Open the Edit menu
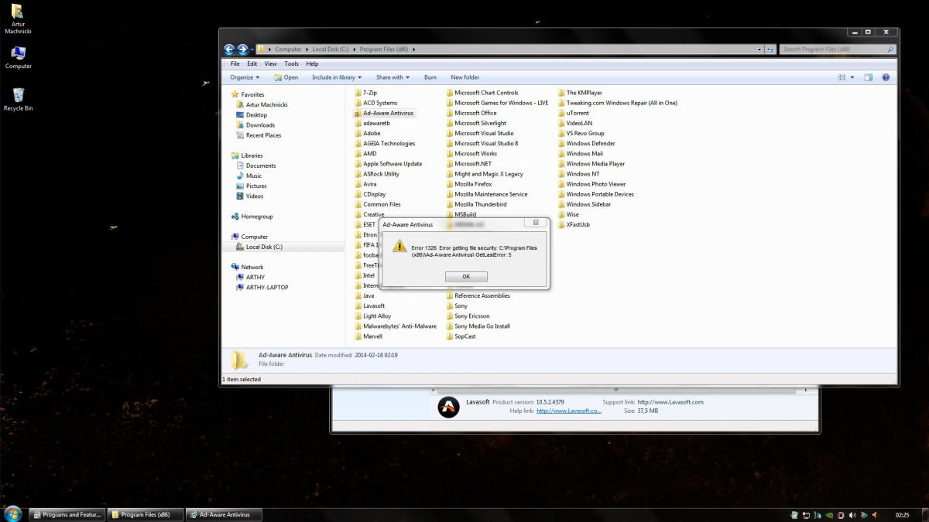 (x=252, y=64)
